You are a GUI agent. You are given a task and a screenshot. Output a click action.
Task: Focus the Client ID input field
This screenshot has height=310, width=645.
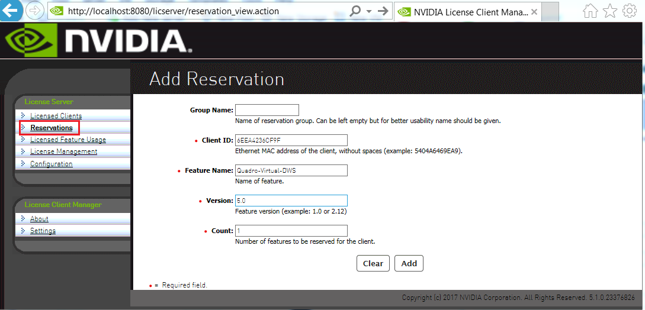click(x=291, y=140)
